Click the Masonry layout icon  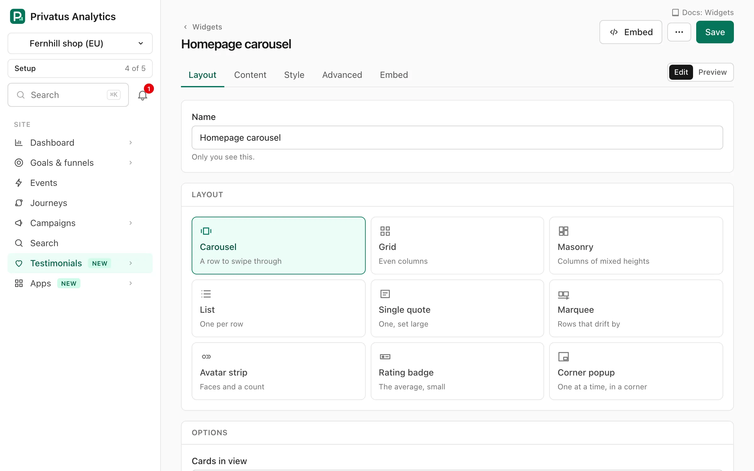click(564, 231)
